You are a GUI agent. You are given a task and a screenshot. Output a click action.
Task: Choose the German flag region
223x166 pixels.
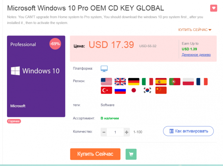[134, 81]
